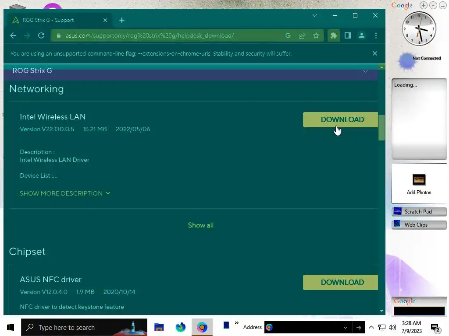
Task: Click the Google translate icon in address bar
Action: point(288,35)
